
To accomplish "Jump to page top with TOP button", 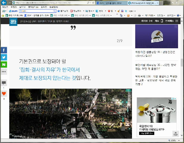I will click(175, 134).
